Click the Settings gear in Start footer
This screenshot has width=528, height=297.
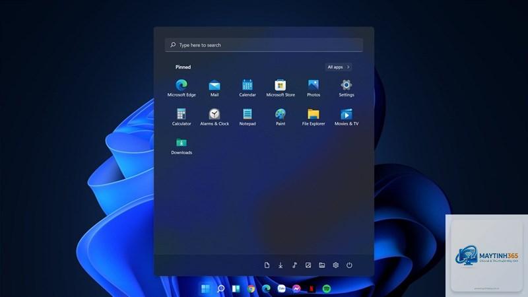tap(336, 265)
